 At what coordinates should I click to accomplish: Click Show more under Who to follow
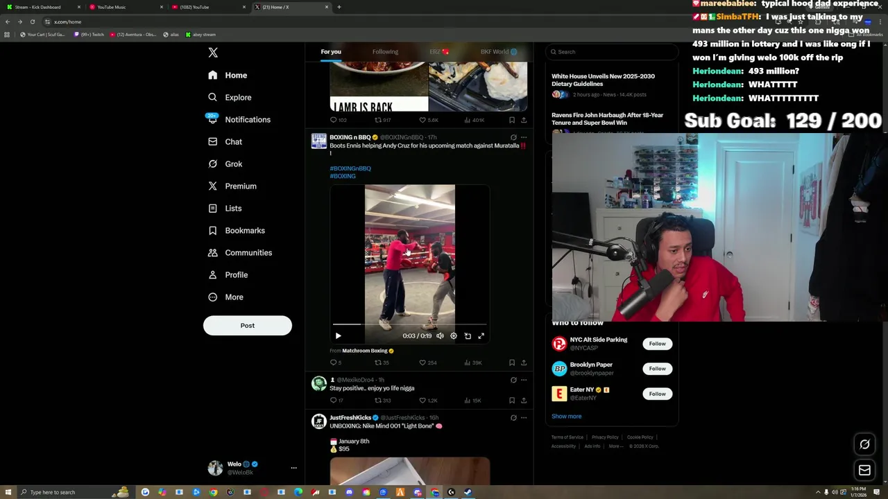pos(566,417)
